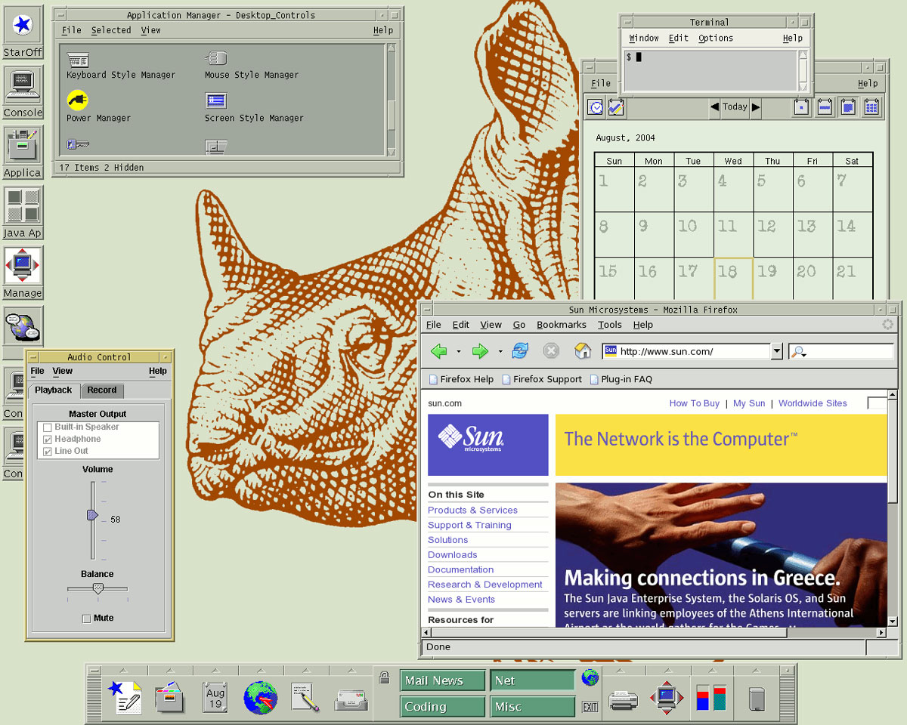Click the Today button in Calendar

[x=734, y=107]
